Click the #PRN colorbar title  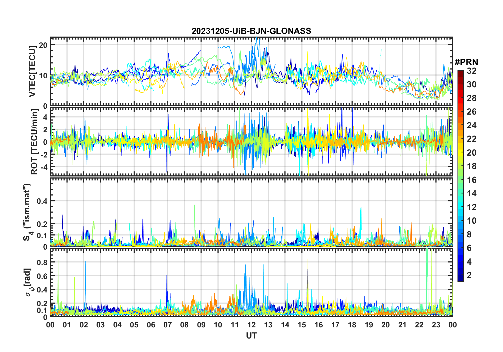tap(466, 62)
